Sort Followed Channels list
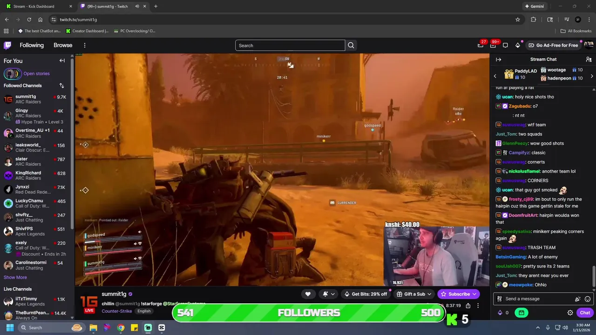596x335 pixels. [61, 86]
